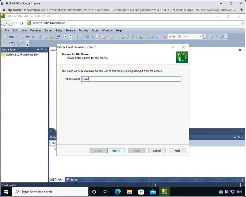Click the yellow folder toolbar icon
246x197 pixels.
pos(104,37)
